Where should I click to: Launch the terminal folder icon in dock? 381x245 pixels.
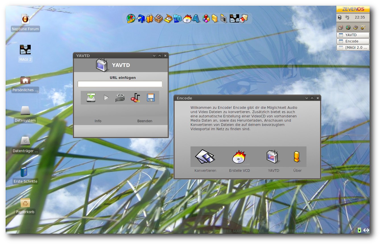[224, 19]
